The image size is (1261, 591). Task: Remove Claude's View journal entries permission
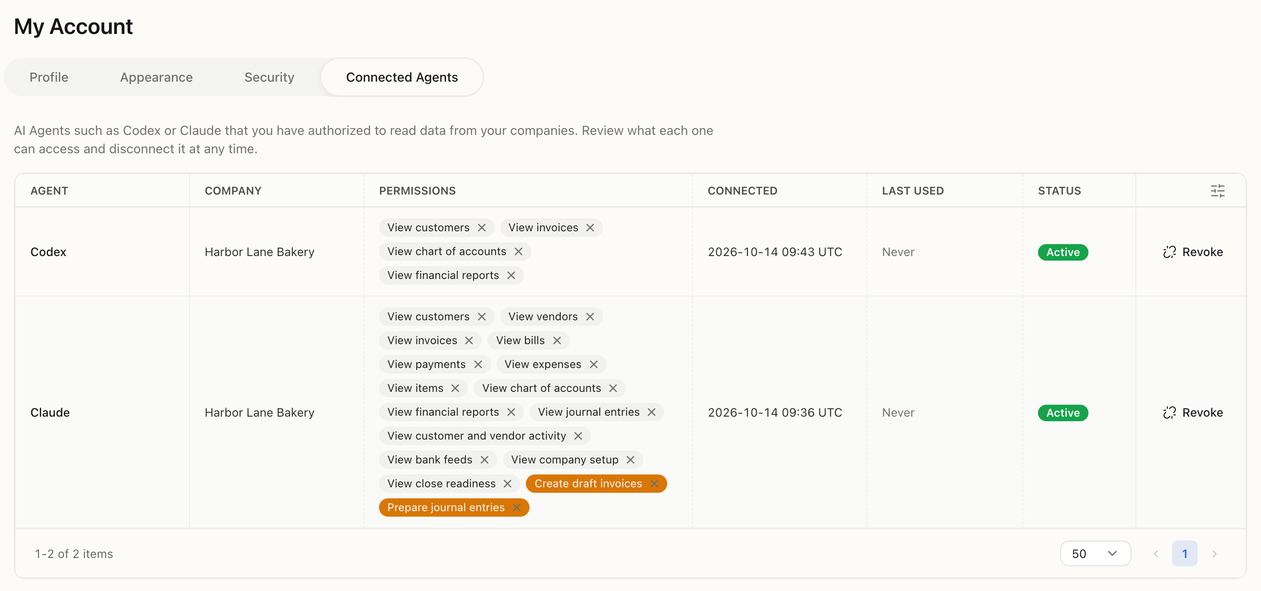pos(652,413)
